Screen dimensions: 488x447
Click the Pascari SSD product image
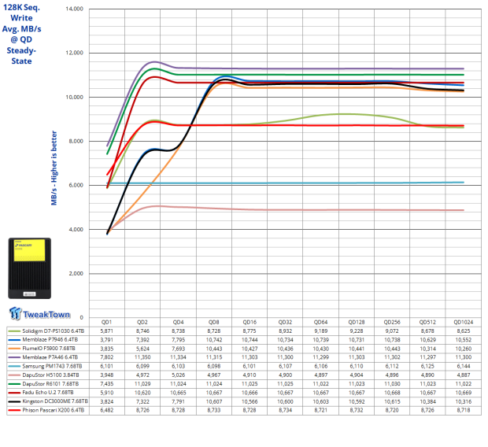click(x=30, y=268)
